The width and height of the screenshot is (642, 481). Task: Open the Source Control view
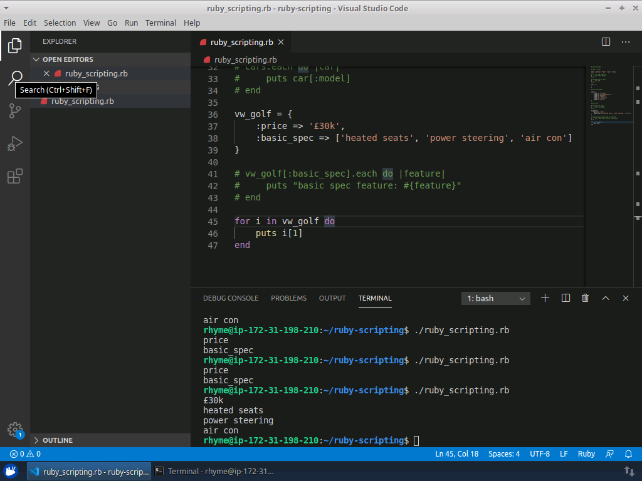15,111
